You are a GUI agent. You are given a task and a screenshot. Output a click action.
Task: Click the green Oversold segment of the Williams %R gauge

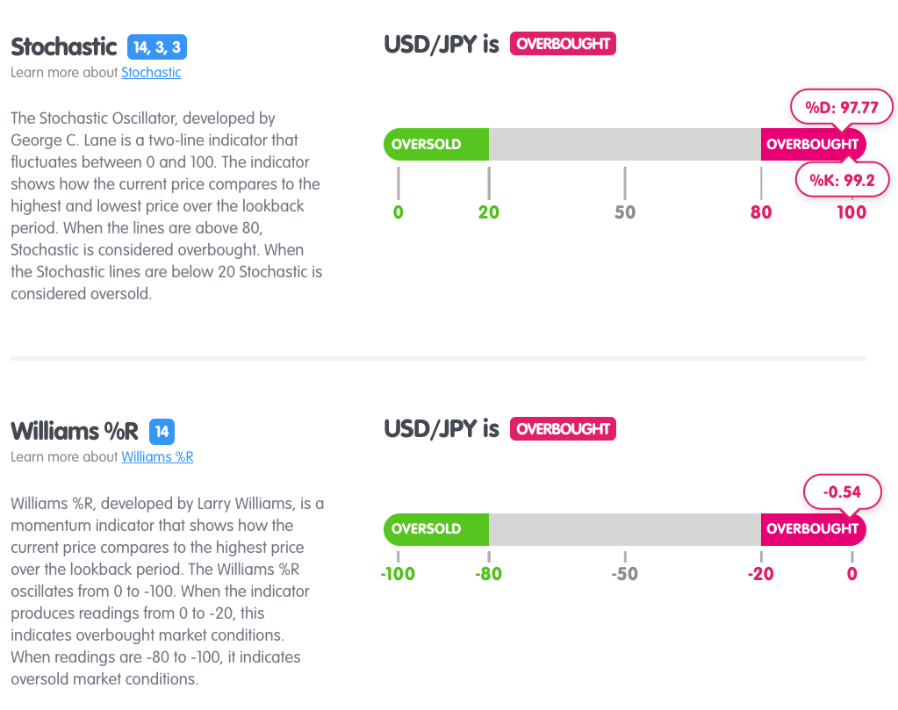coord(436,529)
